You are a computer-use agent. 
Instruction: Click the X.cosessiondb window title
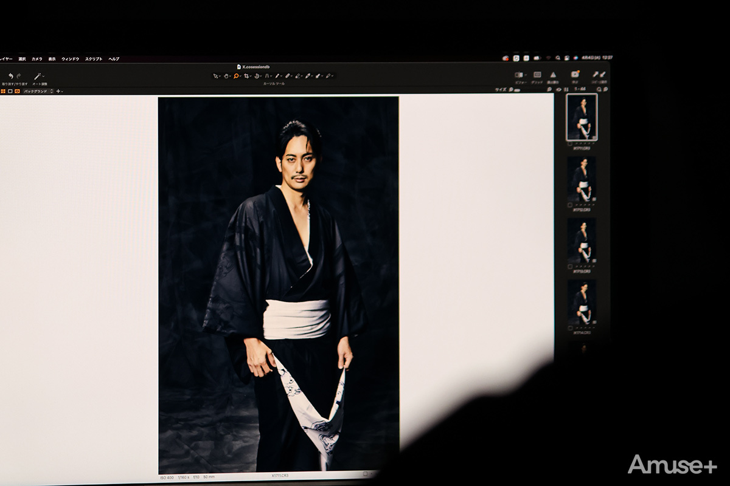256,66
